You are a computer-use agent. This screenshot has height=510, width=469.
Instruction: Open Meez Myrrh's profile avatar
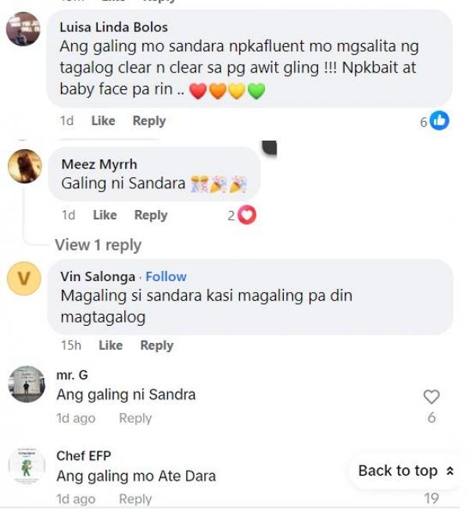tap(25, 166)
